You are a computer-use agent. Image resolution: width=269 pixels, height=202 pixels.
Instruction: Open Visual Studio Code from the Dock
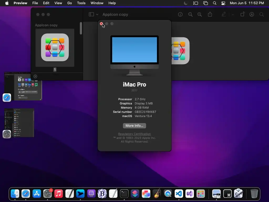click(179, 194)
